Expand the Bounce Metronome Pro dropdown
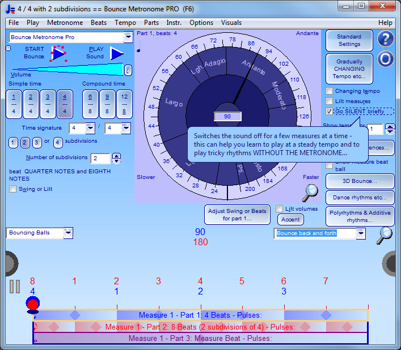This screenshot has height=350, width=401. pyautogui.click(x=128, y=37)
